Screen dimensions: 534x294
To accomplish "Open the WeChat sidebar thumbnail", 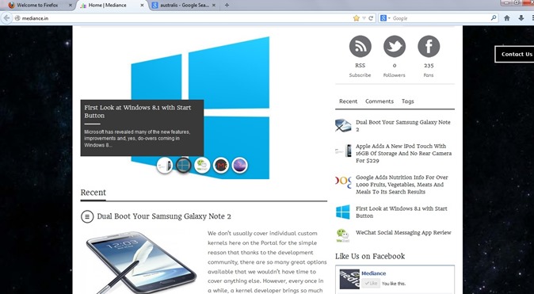I will 343,235.
